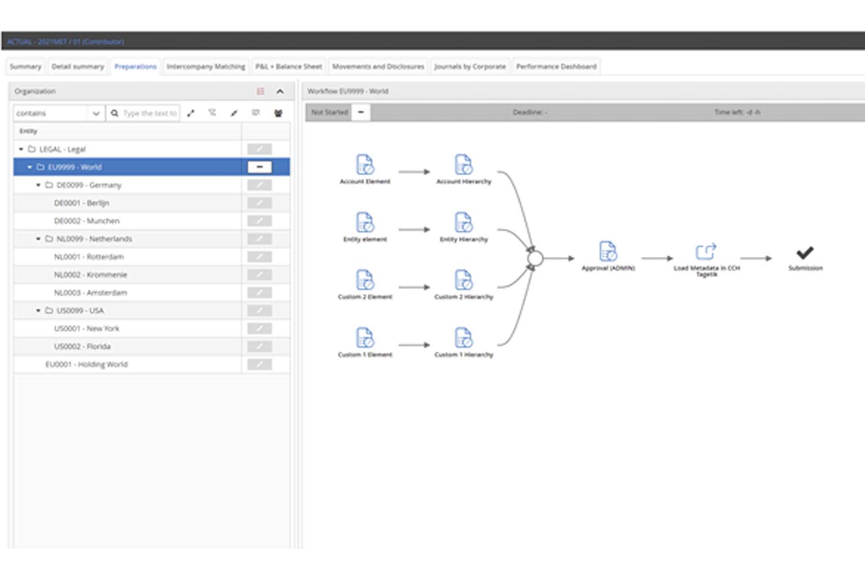Select the Custom 2 Element document icon
The image size is (865, 577).
coord(365,280)
